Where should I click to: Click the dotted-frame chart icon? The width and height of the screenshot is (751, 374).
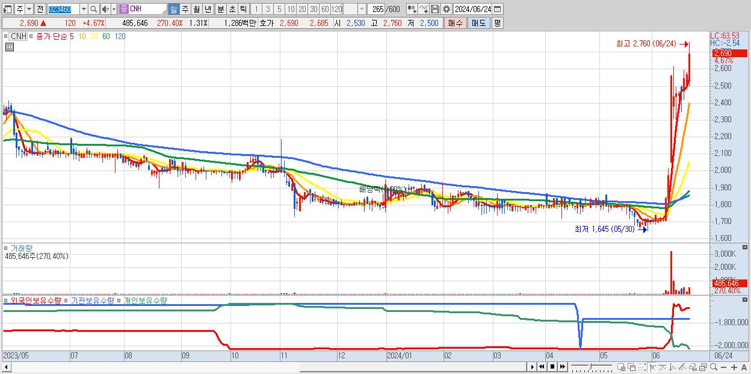pos(641,367)
